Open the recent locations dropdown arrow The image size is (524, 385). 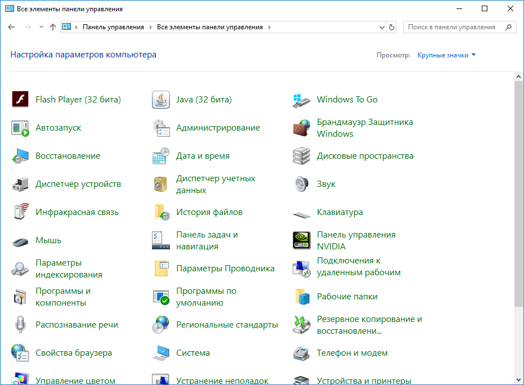[x=41, y=27]
